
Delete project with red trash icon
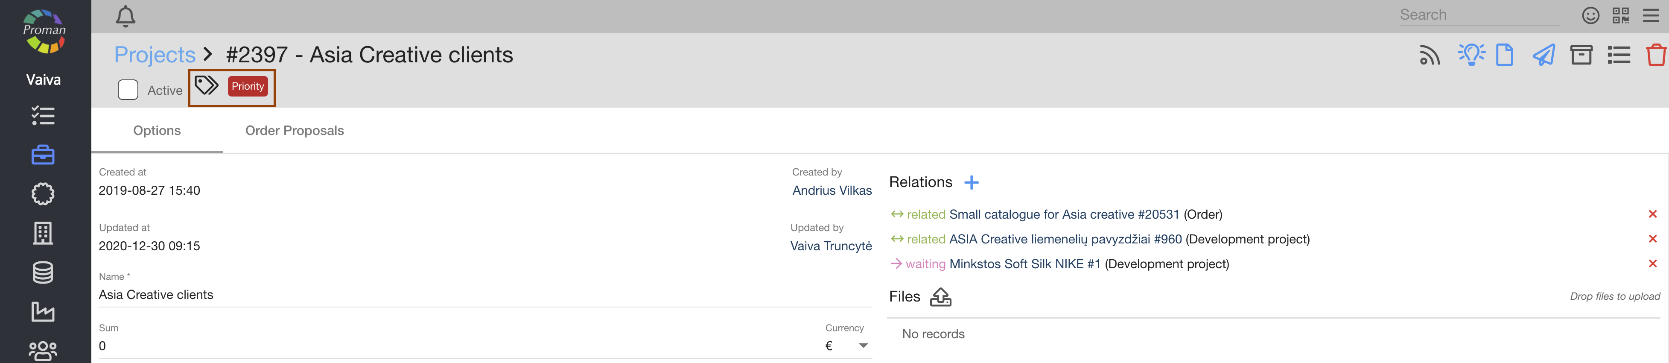[x=1655, y=55]
